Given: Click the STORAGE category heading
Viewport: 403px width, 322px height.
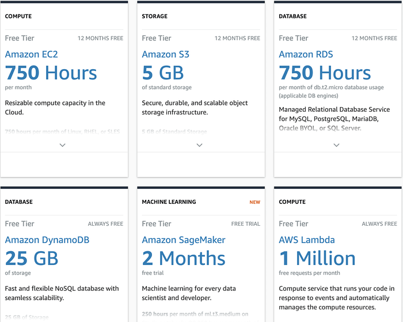Looking at the screenshot, I should point(154,16).
